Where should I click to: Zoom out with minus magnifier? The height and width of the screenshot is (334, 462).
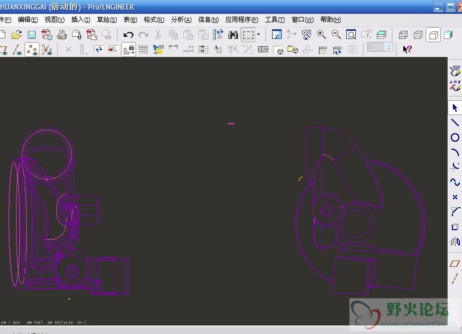tap(336, 35)
